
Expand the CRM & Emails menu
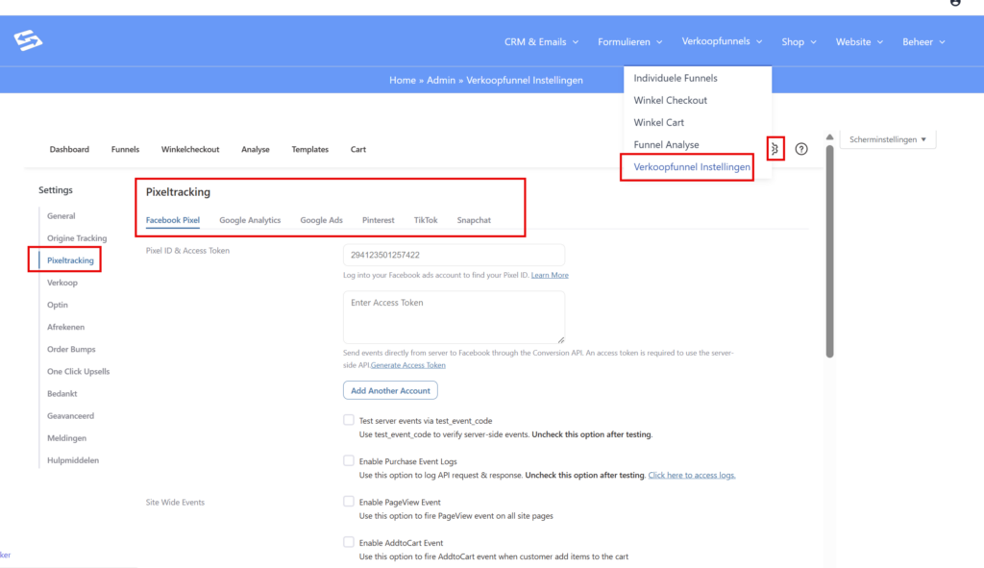click(541, 41)
